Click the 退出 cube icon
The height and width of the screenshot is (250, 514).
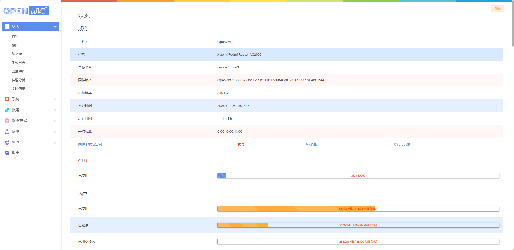7,153
